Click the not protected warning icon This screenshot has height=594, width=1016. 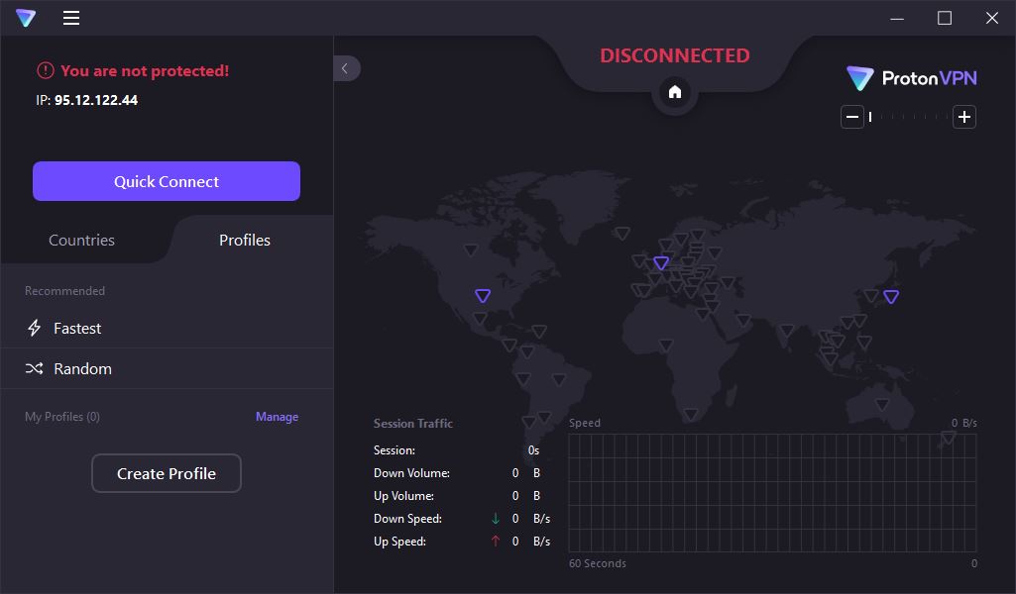click(46, 70)
